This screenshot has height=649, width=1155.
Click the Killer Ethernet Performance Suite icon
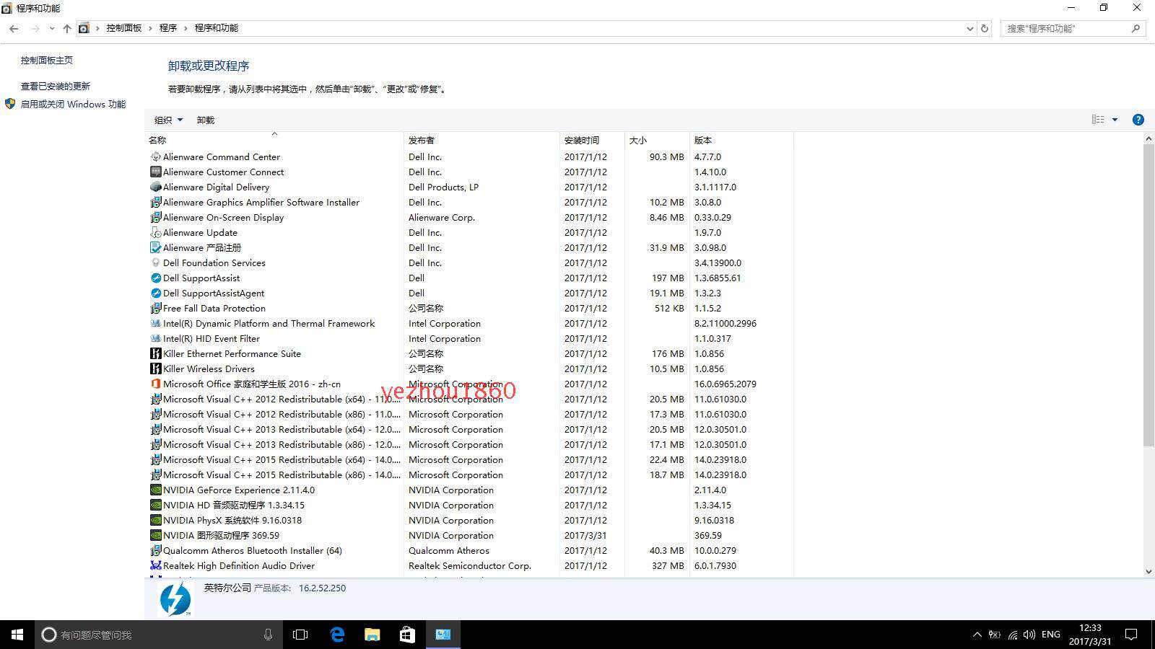coord(155,353)
